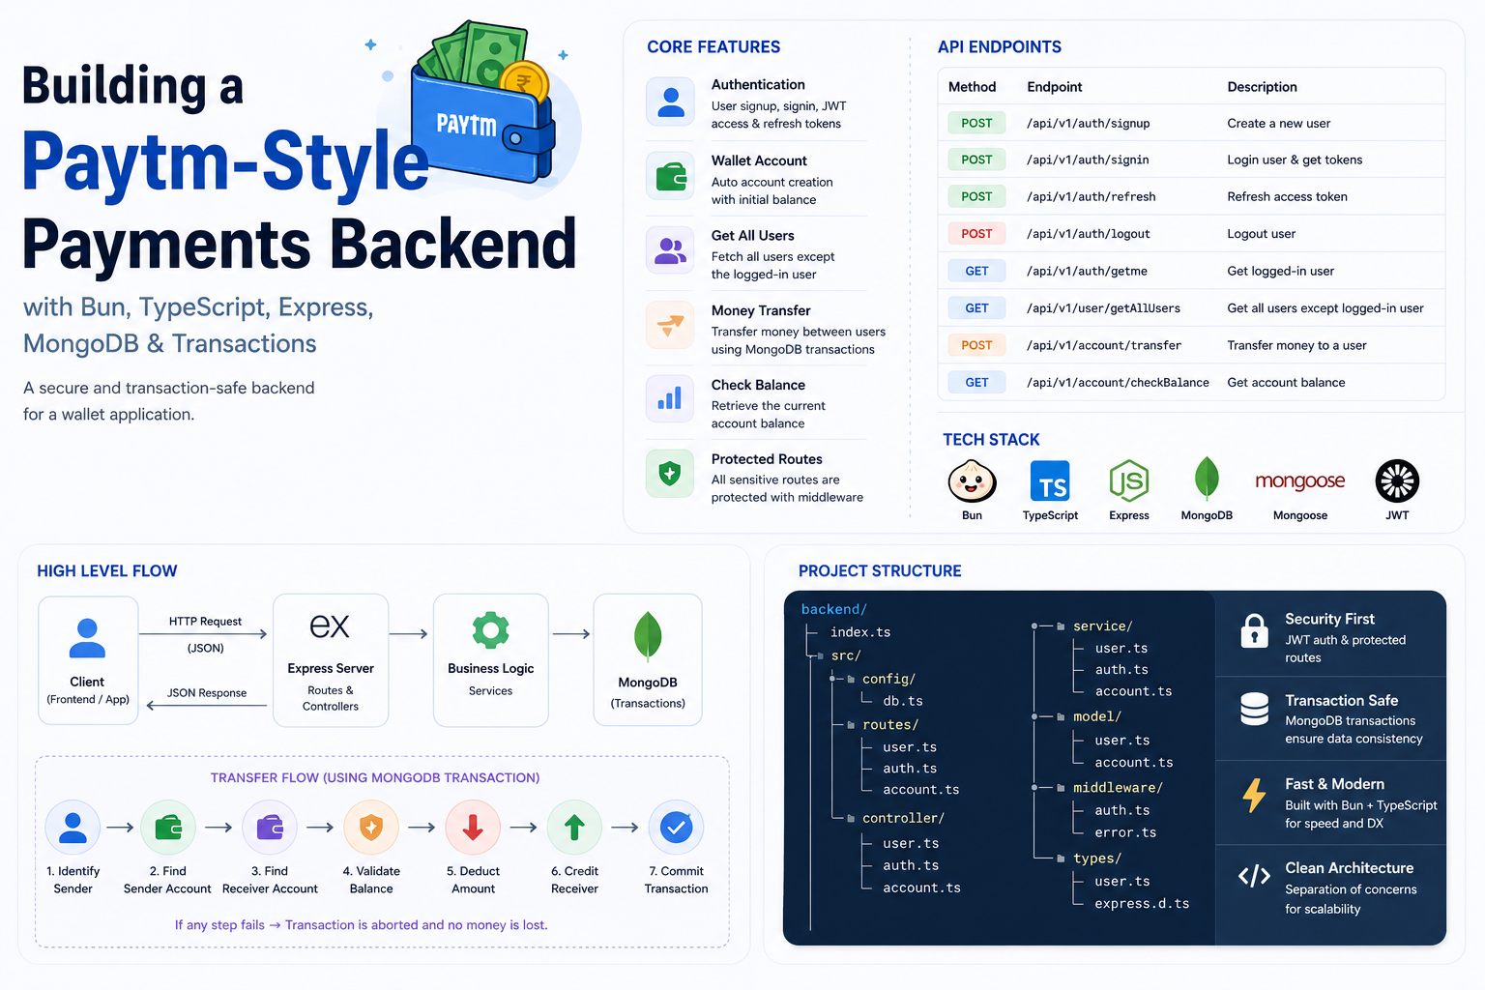The width and height of the screenshot is (1485, 990).
Task: Click the Clean Architecture code-brackets icon
Action: 1254,876
